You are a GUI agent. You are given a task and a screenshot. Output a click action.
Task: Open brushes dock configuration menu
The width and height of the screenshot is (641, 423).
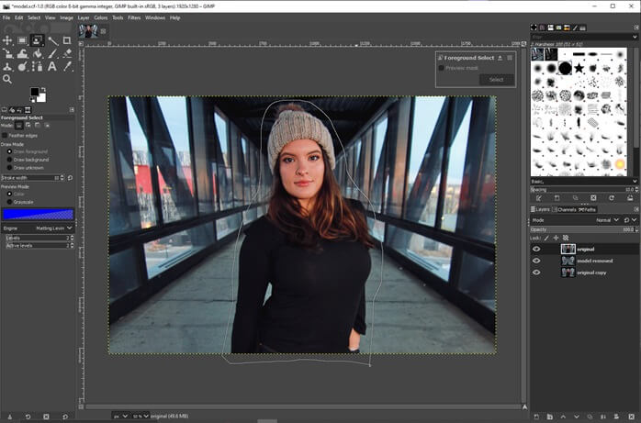tap(636, 28)
